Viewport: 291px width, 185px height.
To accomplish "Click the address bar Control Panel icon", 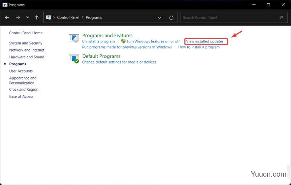I will [48, 17].
